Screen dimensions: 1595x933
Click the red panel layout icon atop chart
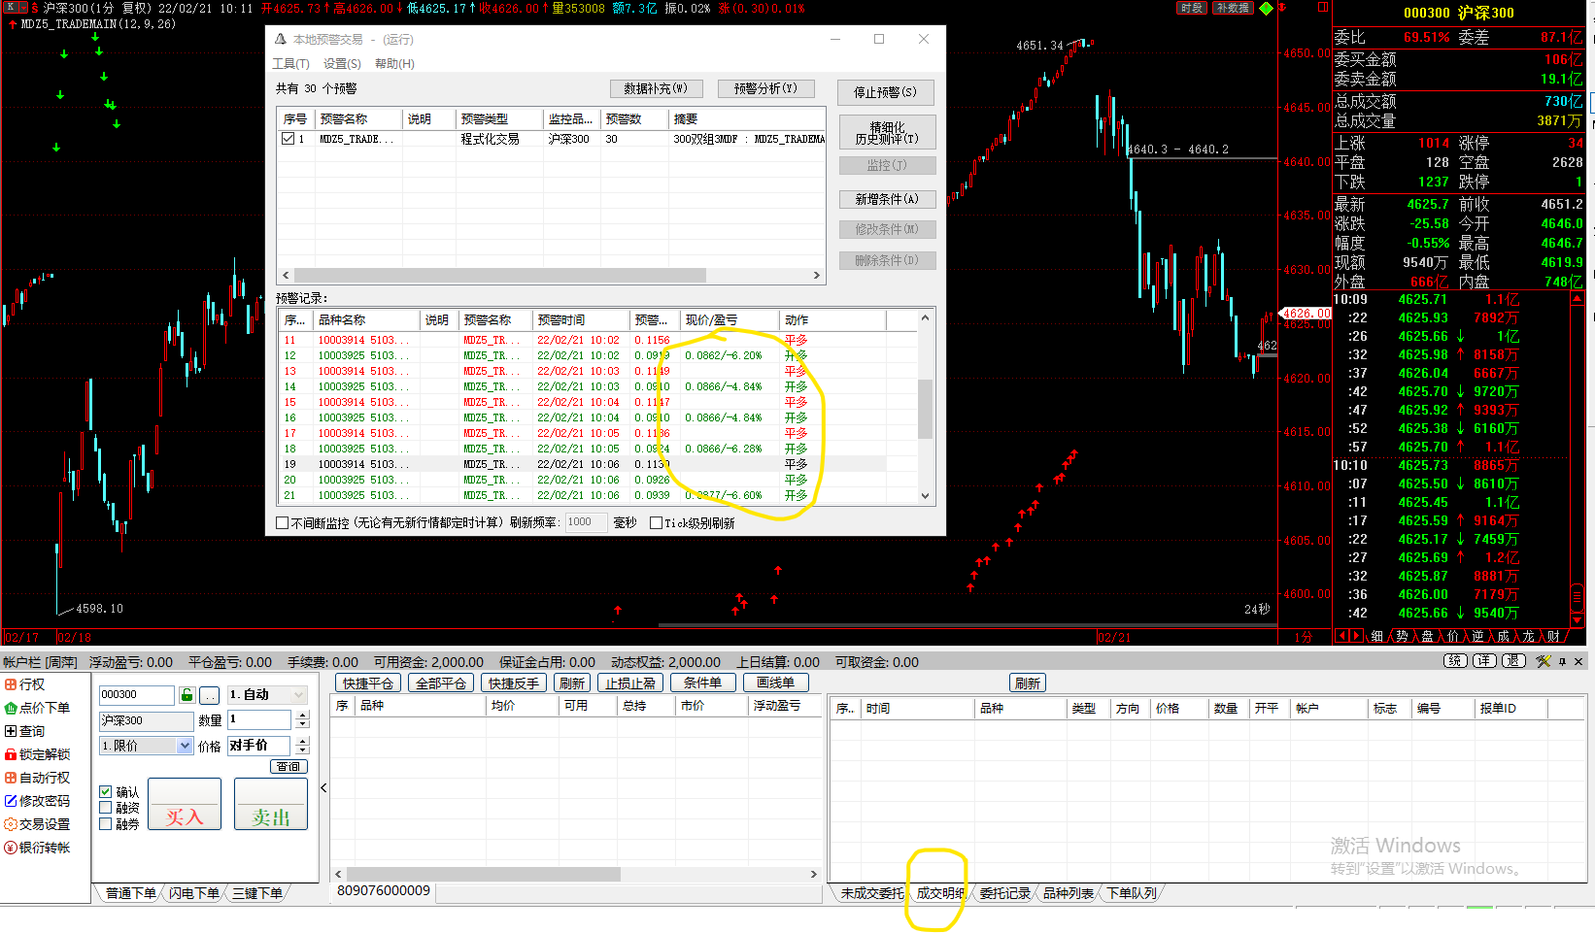[1323, 7]
